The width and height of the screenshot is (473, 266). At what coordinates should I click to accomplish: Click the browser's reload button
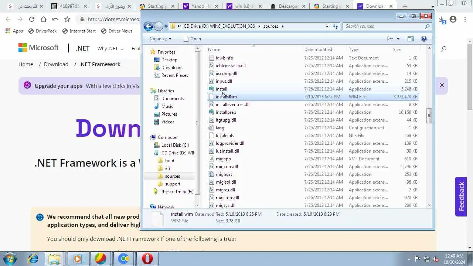click(32, 19)
